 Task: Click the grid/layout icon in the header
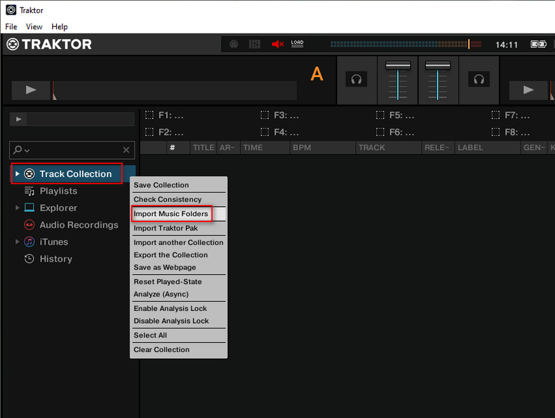pos(254,44)
